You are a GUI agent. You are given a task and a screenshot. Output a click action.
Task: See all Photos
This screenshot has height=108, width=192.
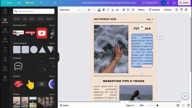click(52, 94)
